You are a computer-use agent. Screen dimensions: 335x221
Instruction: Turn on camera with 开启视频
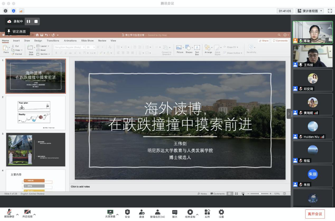tap(27, 213)
